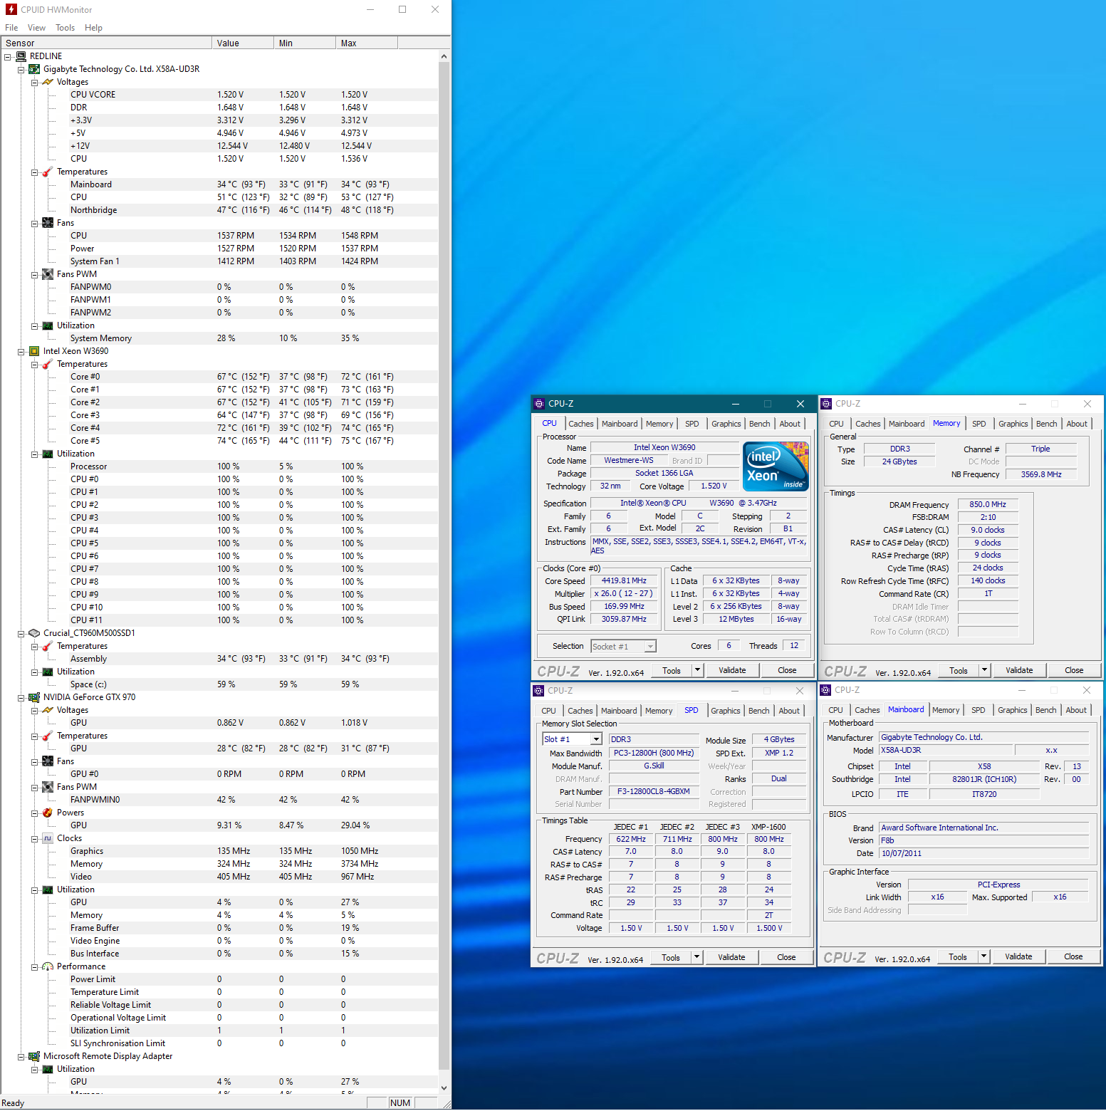The width and height of the screenshot is (1106, 1111).
Task: Click the GTX 970 Fans icon
Action: click(x=48, y=761)
